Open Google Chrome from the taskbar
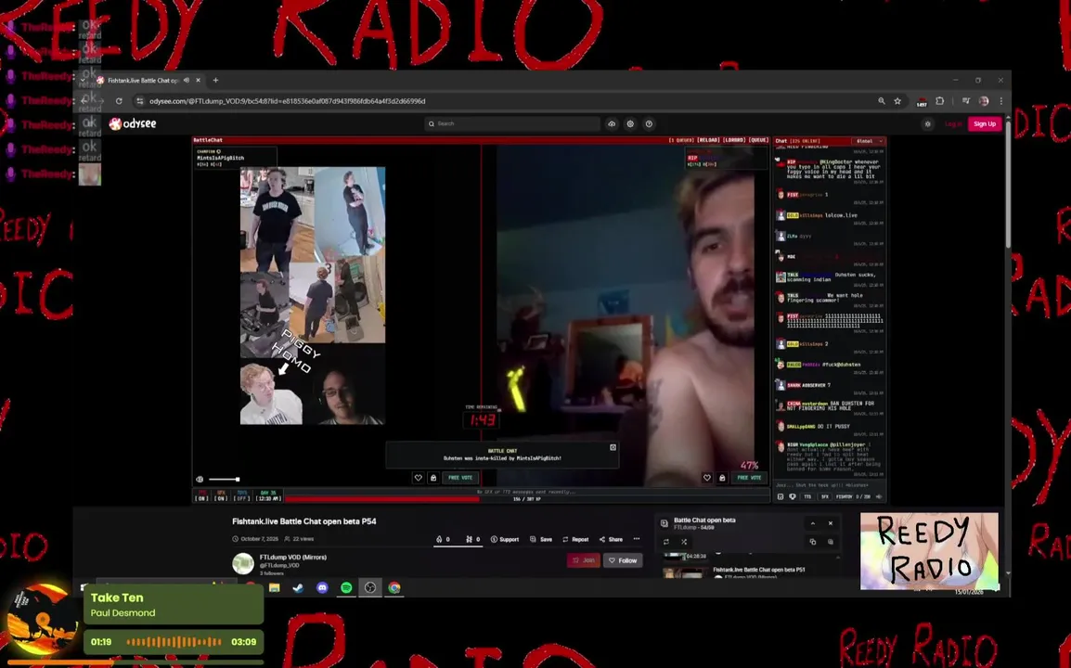Viewport: 1071px width, 668px height. 394,587
